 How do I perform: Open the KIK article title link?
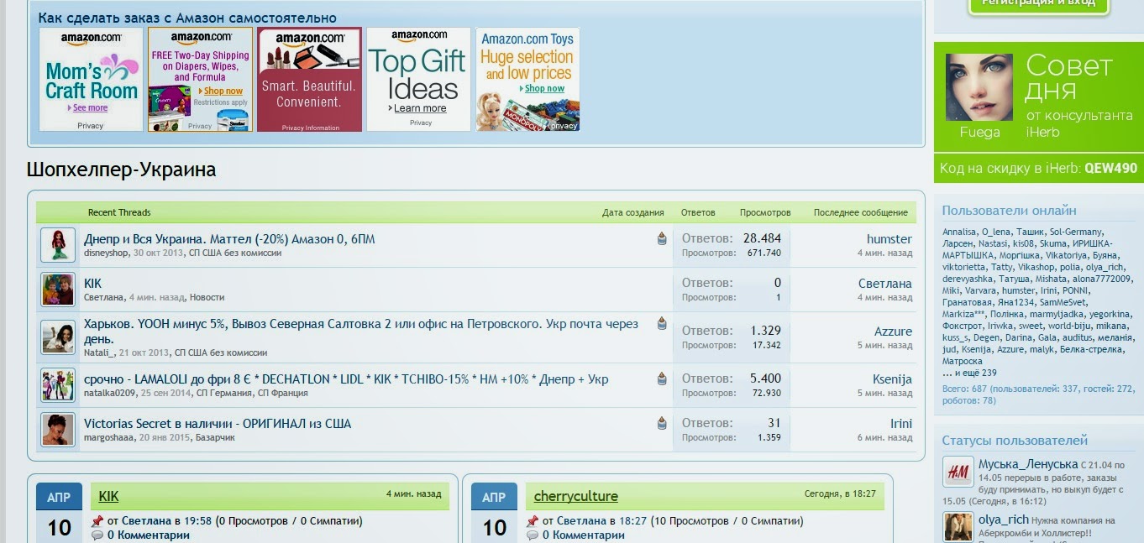coord(108,496)
